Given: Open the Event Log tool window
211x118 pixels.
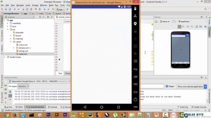Looking at the screenshot, I should tap(183, 107).
